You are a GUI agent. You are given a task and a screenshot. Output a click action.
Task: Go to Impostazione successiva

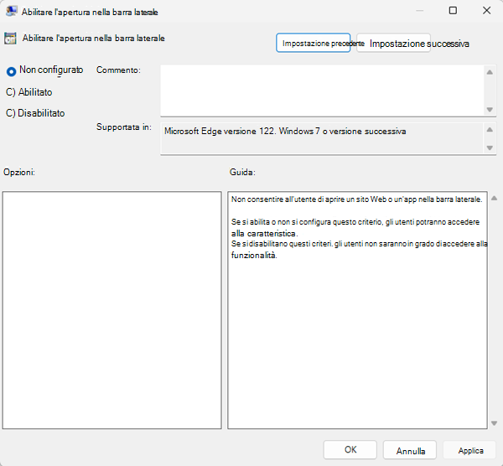(393, 43)
